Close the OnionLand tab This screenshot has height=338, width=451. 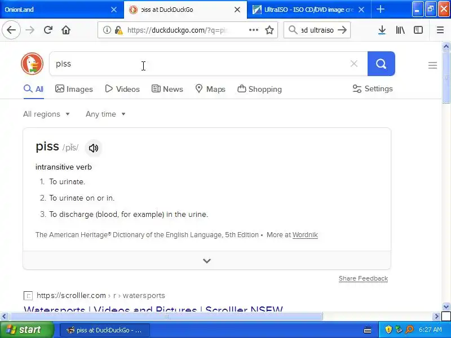114,10
